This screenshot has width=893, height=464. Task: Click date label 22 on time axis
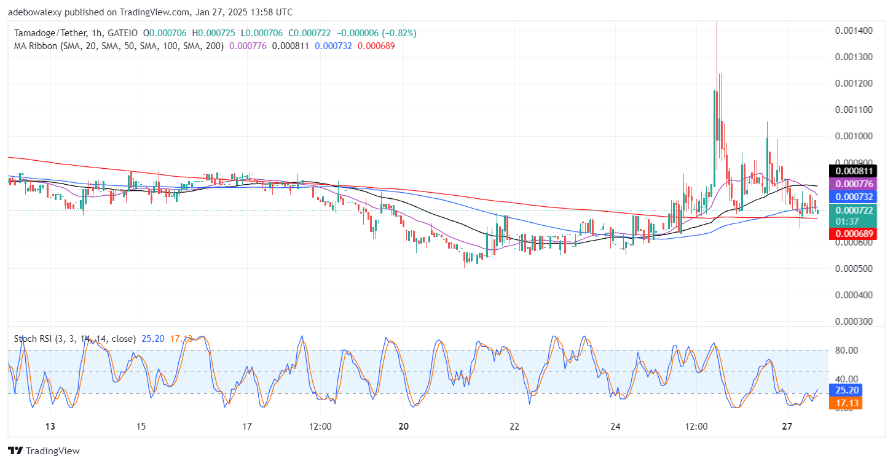[x=514, y=427]
